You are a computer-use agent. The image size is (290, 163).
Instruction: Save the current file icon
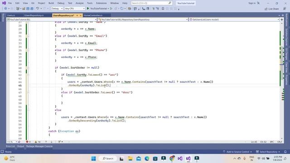click(28, 9)
